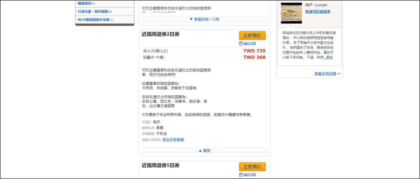
Task: Choose the Wi-Fi無線網路分享器 category
Action: 93,20
